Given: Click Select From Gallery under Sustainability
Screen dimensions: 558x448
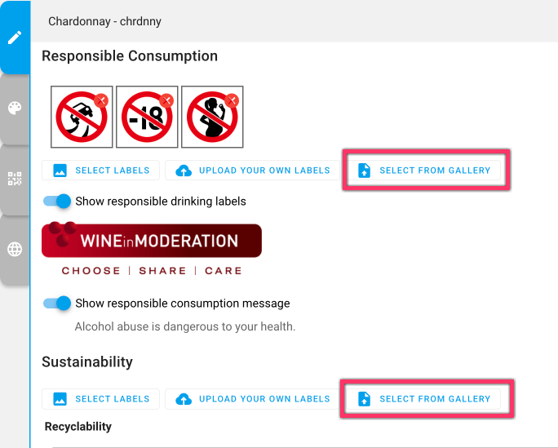Looking at the screenshot, I should click(x=424, y=399).
